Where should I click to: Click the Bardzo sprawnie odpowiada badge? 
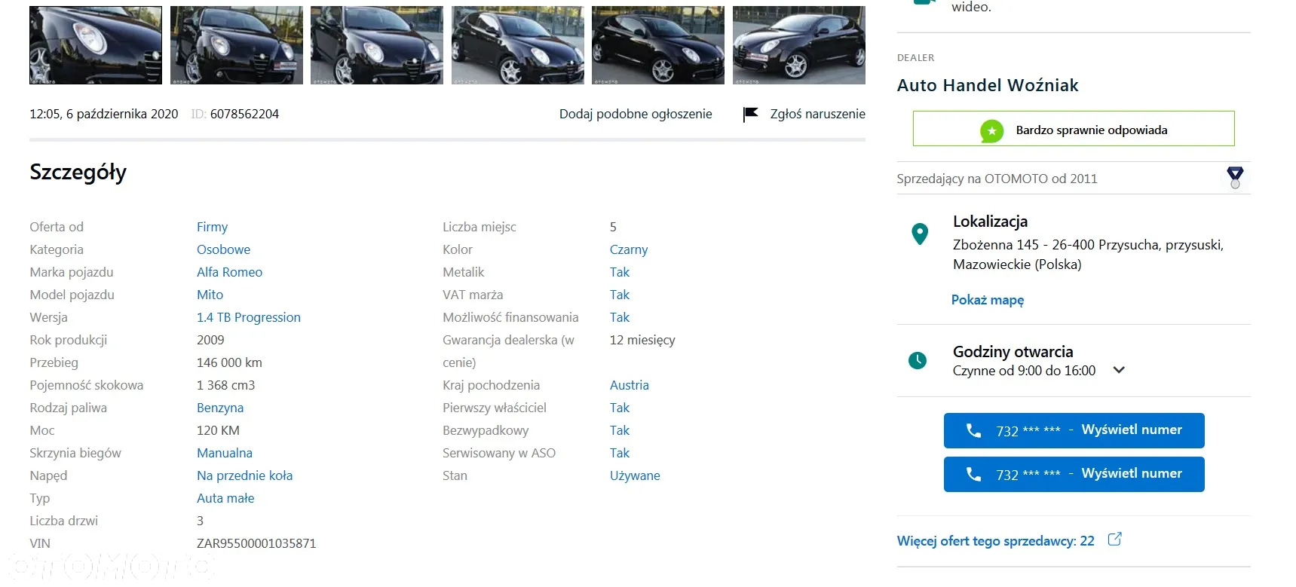pos(1074,129)
